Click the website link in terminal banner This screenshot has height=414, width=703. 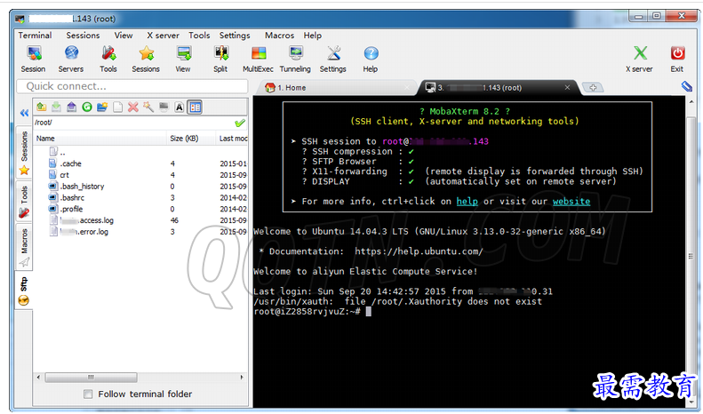pos(571,202)
